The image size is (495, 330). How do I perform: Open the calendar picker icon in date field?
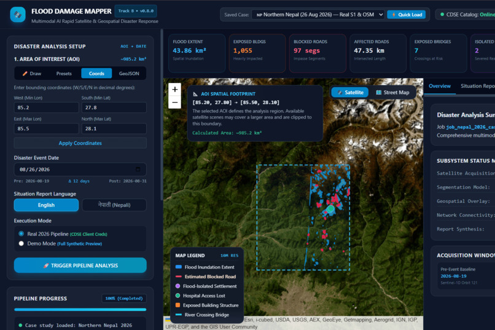(138, 169)
